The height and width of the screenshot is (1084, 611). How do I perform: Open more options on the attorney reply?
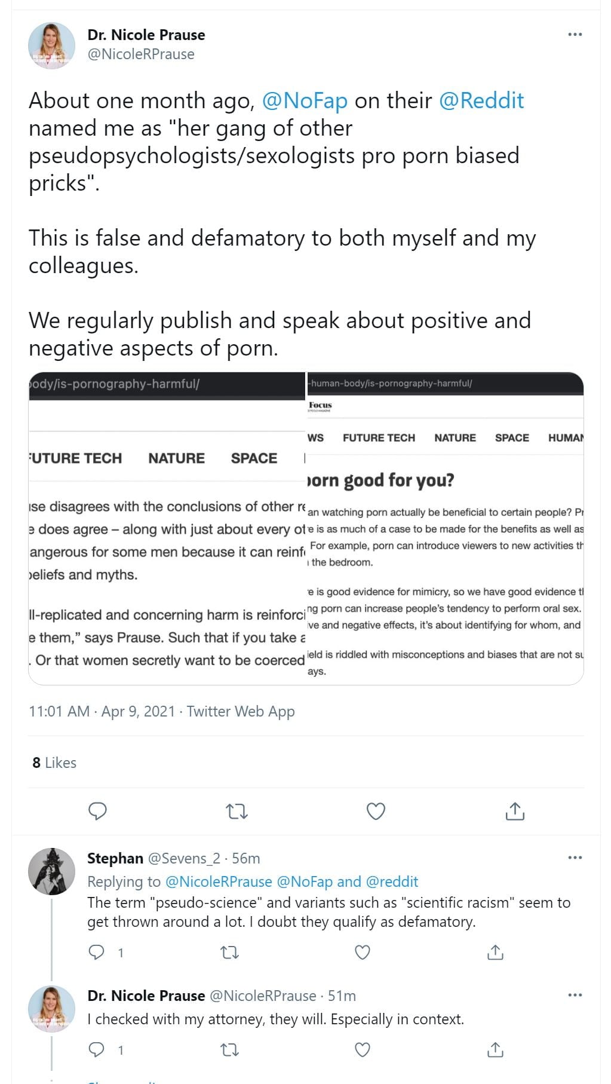575,996
